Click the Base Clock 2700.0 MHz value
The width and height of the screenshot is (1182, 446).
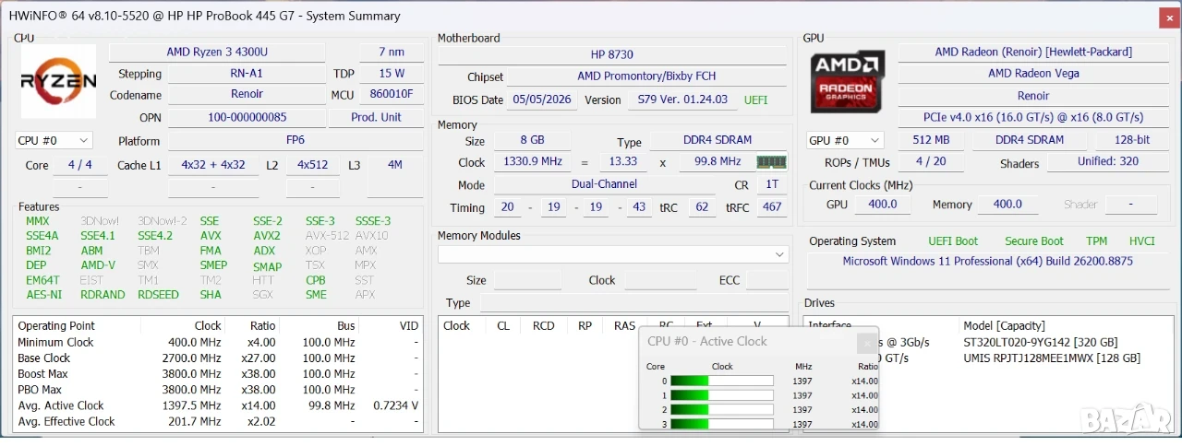195,358
